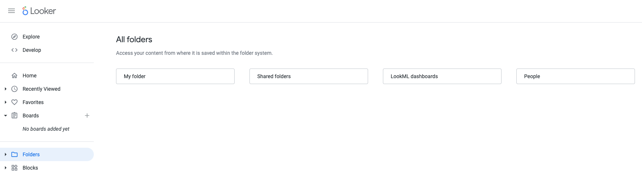Image resolution: width=642 pixels, height=177 pixels.
Task: Click the Recently Viewed clock icon
Action: (14, 89)
